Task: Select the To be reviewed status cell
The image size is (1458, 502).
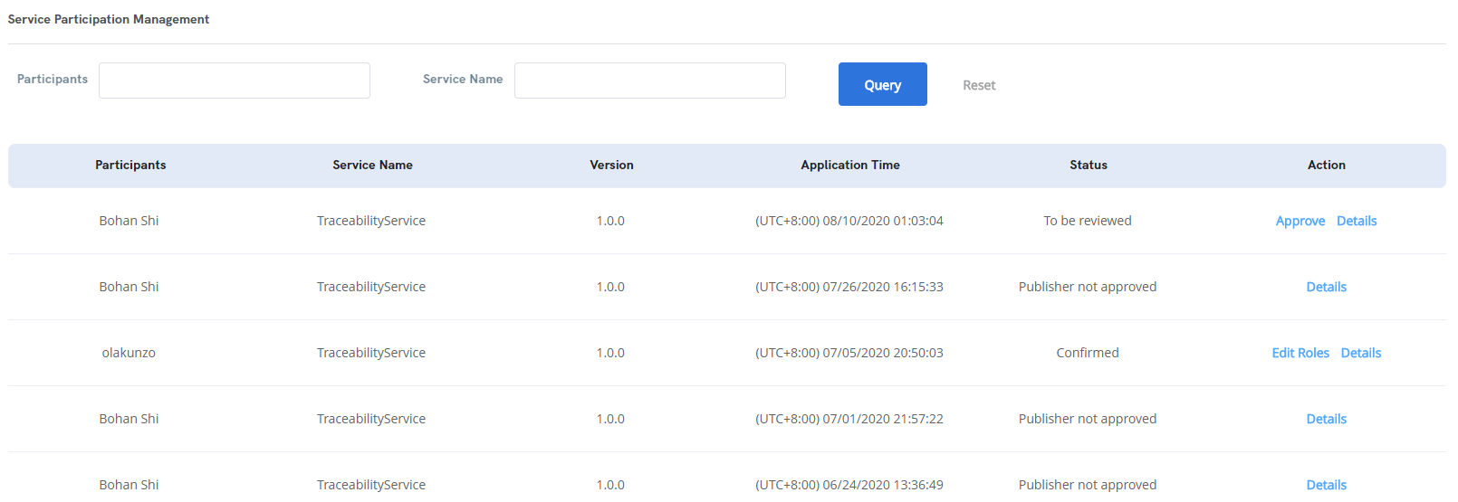Action: 1088,221
